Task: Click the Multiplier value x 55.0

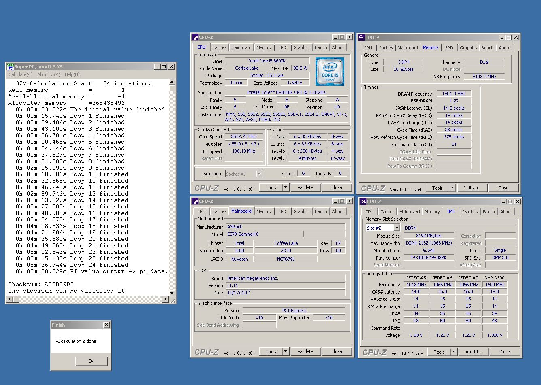Action: [244, 144]
